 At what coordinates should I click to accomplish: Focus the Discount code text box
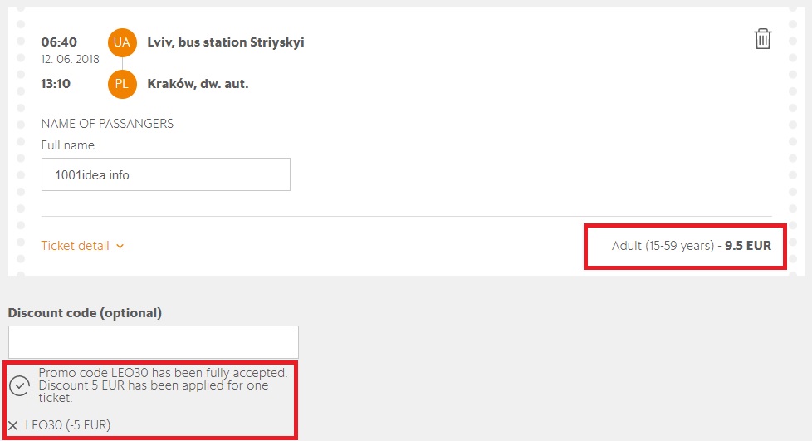pyautogui.click(x=154, y=342)
